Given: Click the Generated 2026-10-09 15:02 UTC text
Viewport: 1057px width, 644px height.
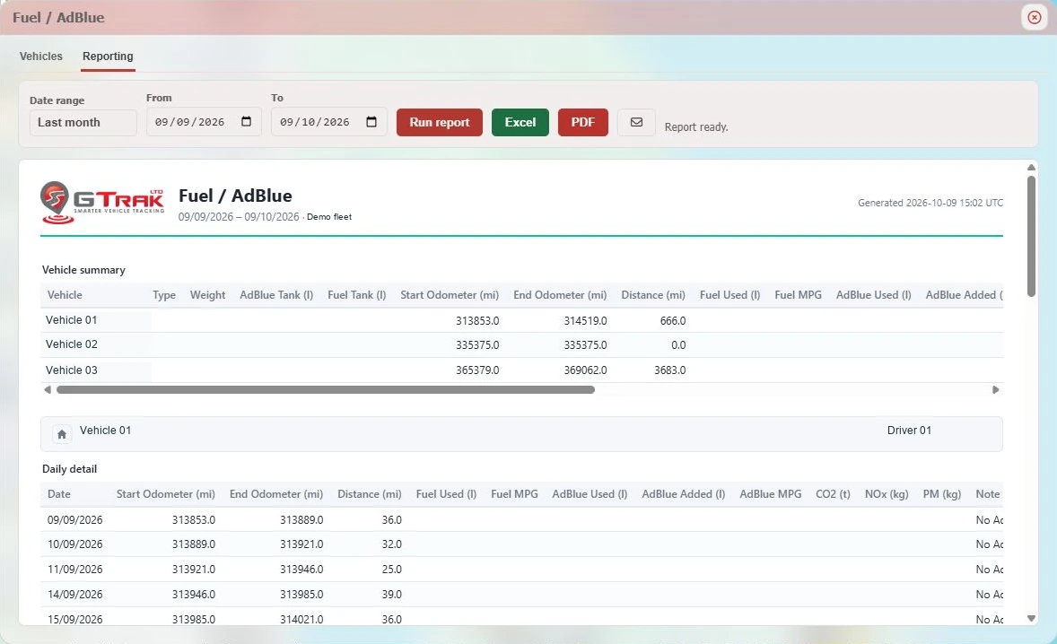Looking at the screenshot, I should point(930,203).
